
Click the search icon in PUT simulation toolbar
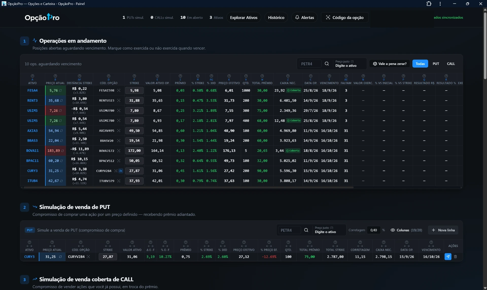[306, 230]
